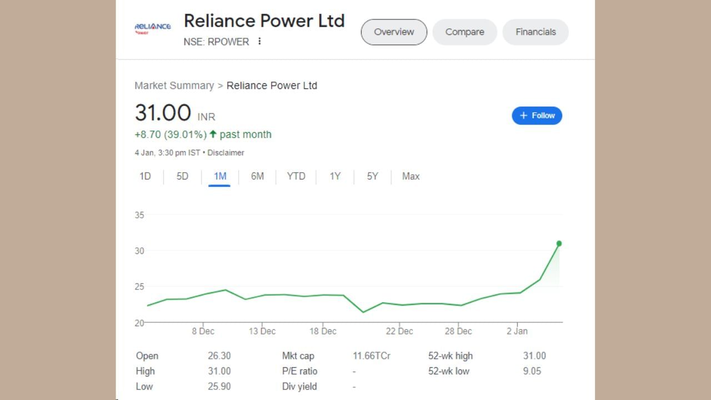Image resolution: width=711 pixels, height=400 pixels.
Task: Click the 52-wk high label
Action: (450, 356)
